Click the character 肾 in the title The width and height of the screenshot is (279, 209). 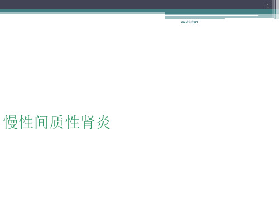coord(88,122)
